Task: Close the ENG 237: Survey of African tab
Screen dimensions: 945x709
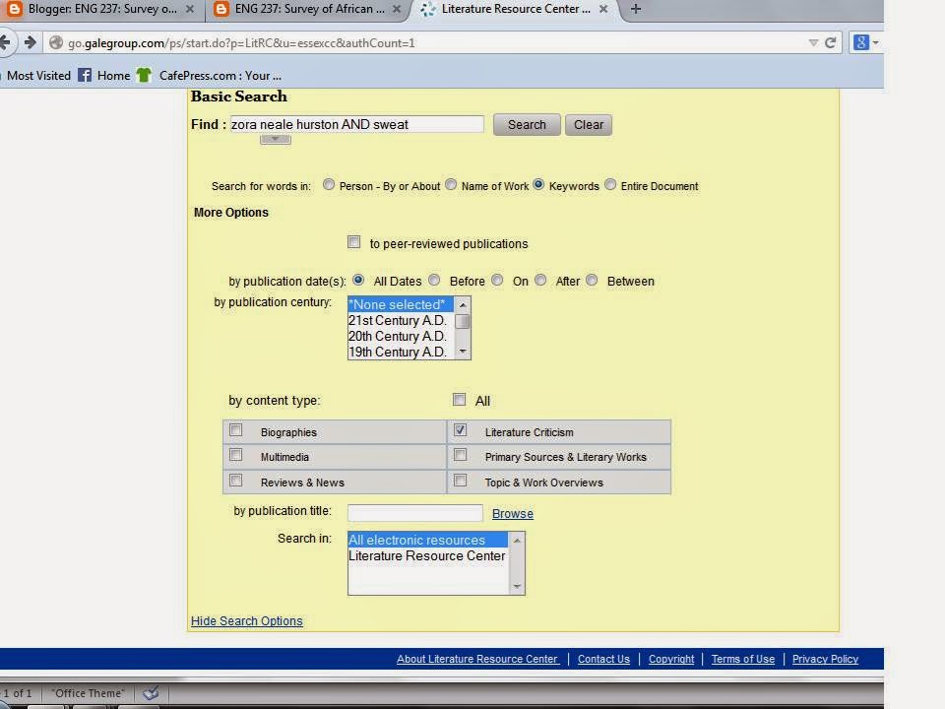Action: (x=396, y=9)
